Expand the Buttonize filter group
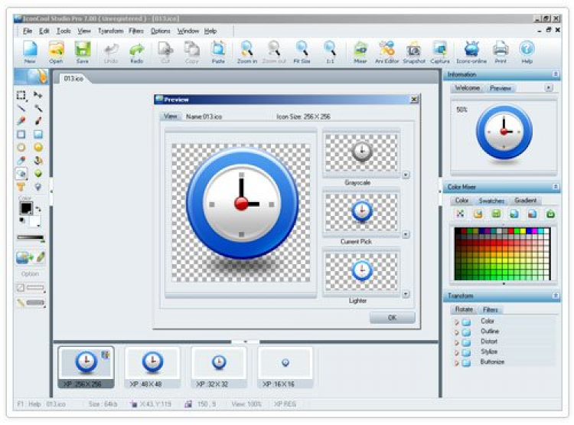 457,364
